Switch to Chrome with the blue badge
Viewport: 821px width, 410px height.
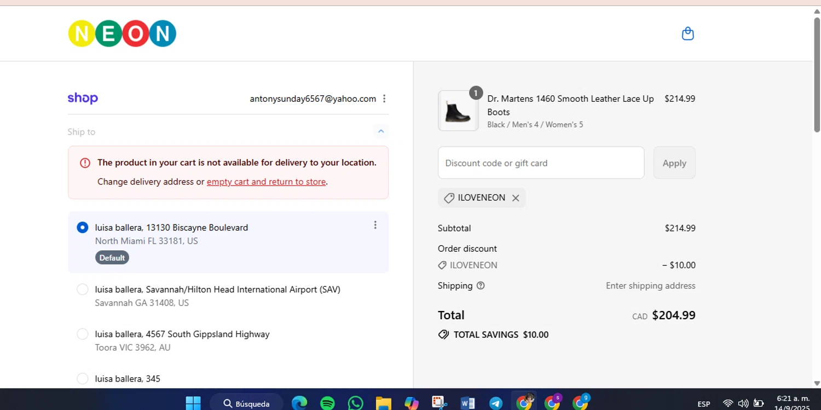point(581,402)
